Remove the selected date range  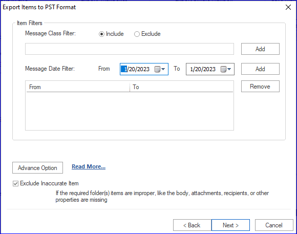coord(260,87)
